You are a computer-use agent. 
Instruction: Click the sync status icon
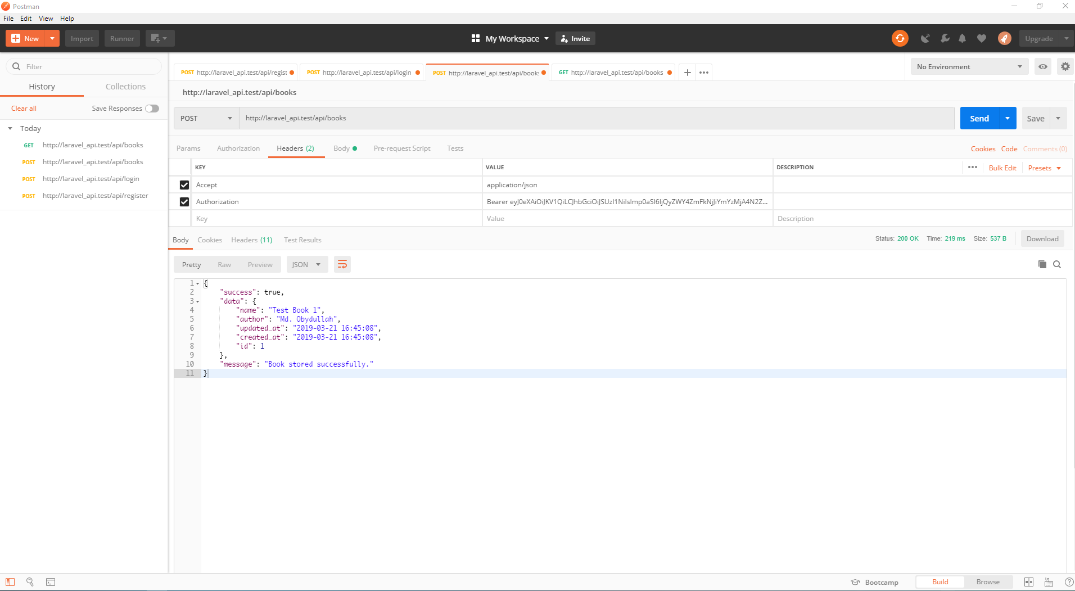[900, 38]
